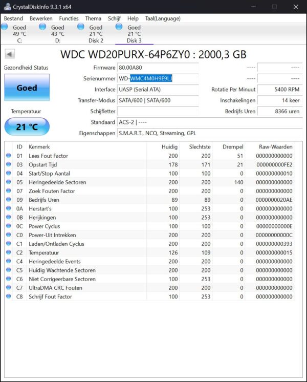Click the Drempel column header
307x382 pixels.
pos(233,146)
